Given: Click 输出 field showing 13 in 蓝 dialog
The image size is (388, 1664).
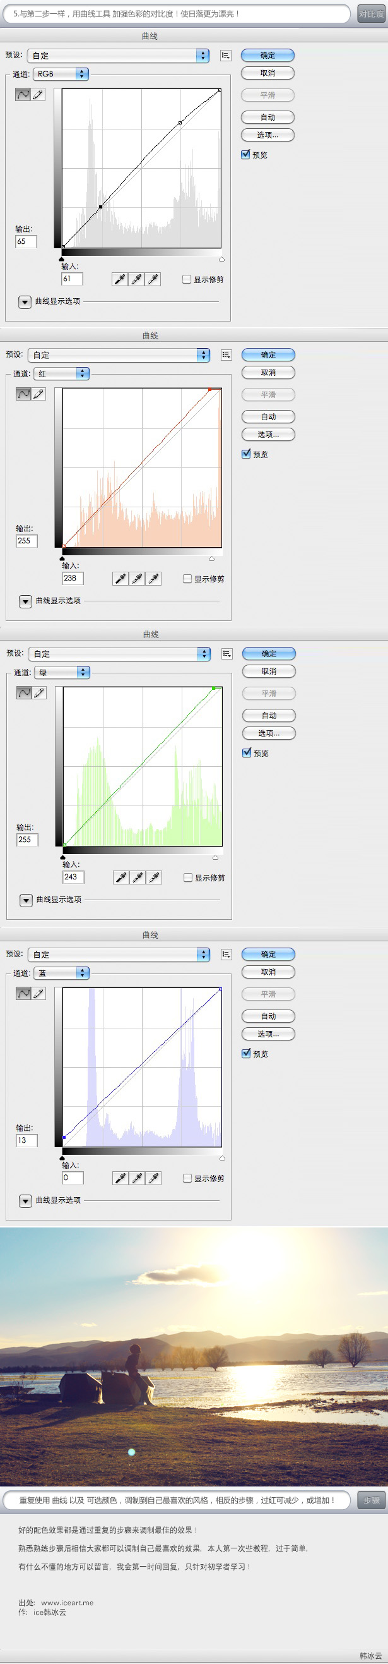Looking at the screenshot, I should [26, 1140].
